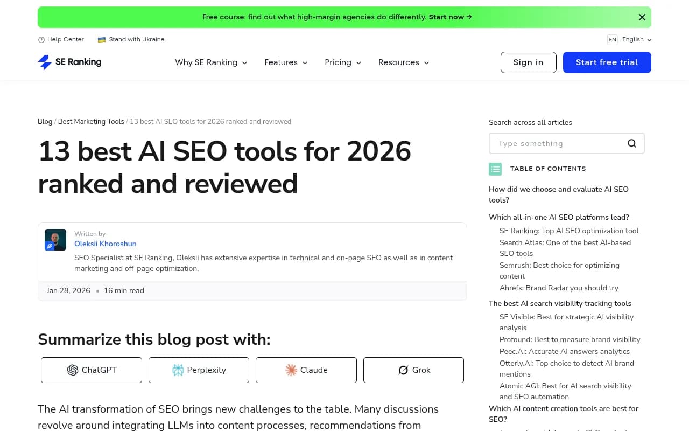The width and height of the screenshot is (689, 431).
Task: Jump to Which AI content creation tools section
Action: click(564, 414)
